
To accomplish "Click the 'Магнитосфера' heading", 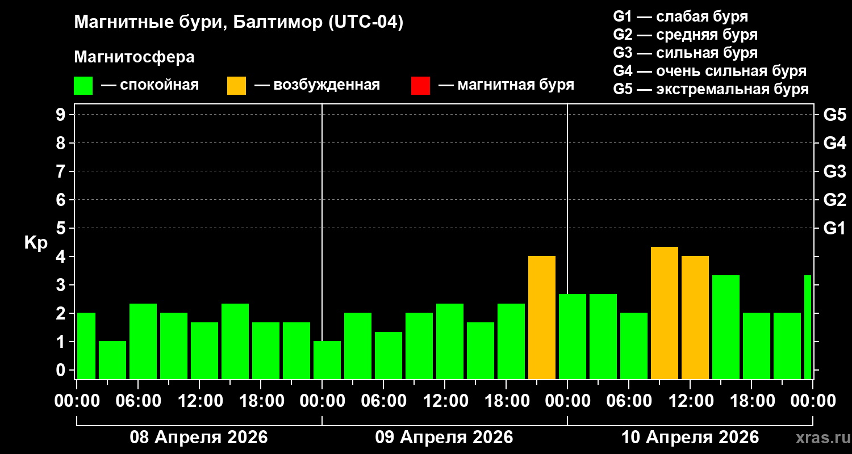I will [134, 57].
